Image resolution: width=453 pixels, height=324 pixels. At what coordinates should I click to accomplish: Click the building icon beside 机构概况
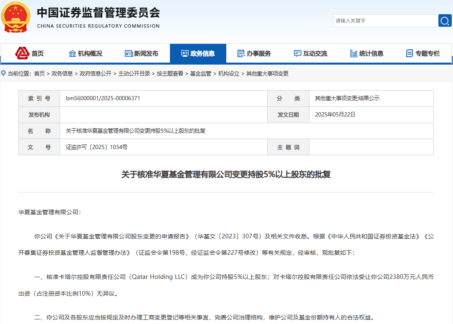tap(72, 53)
